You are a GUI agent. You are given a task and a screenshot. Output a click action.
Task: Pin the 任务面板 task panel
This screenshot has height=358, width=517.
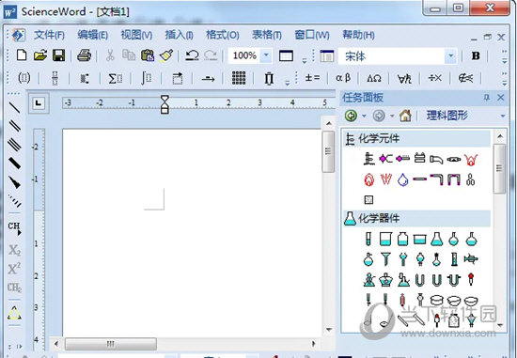pyautogui.click(x=486, y=97)
